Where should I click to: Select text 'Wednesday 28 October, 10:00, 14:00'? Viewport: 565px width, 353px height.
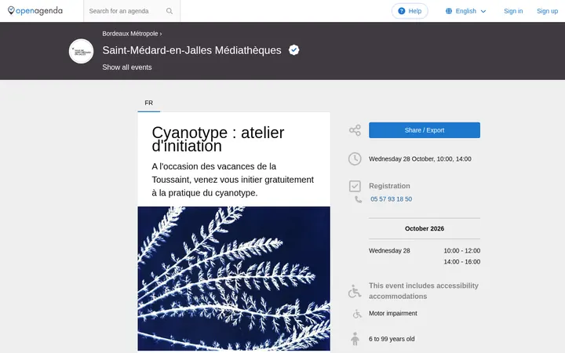click(420, 158)
